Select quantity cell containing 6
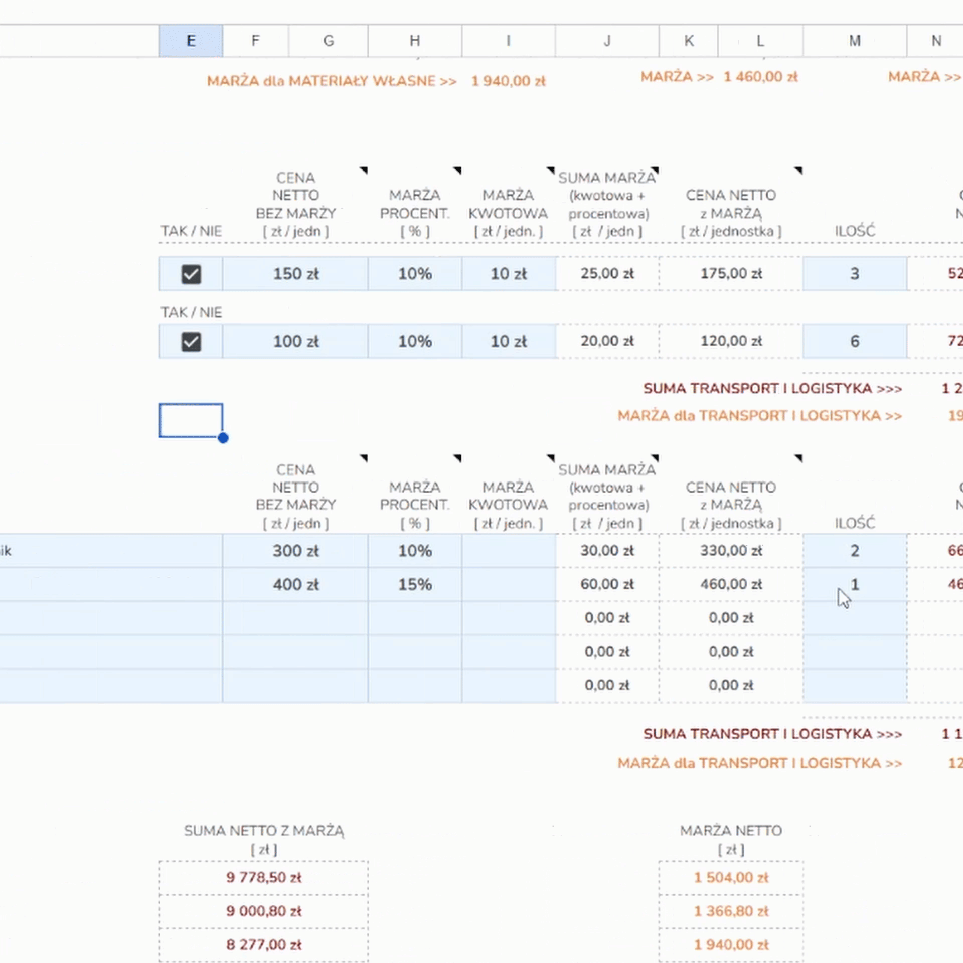The image size is (963, 963). [x=855, y=342]
